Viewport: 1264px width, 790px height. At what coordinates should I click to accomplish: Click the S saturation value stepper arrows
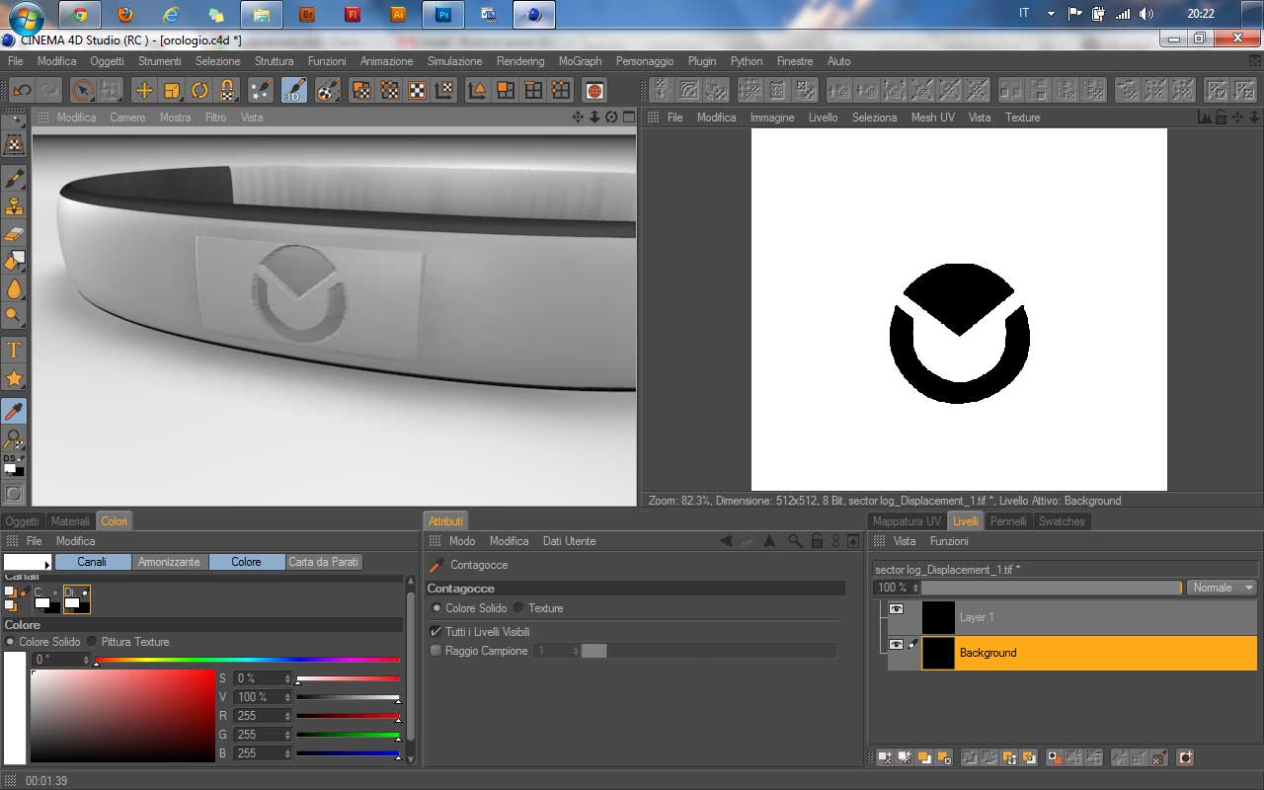click(287, 678)
